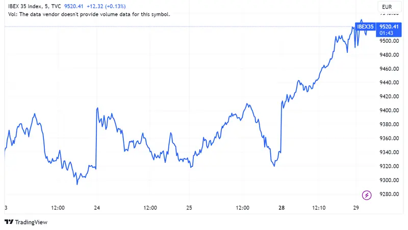
Task: Click the volume data unavailable message
Action: point(89,14)
